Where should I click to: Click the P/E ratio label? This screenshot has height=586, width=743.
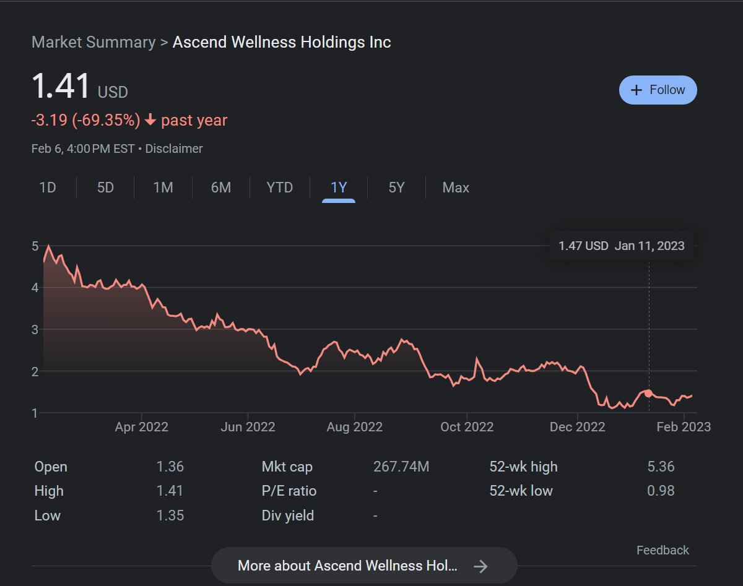(289, 491)
